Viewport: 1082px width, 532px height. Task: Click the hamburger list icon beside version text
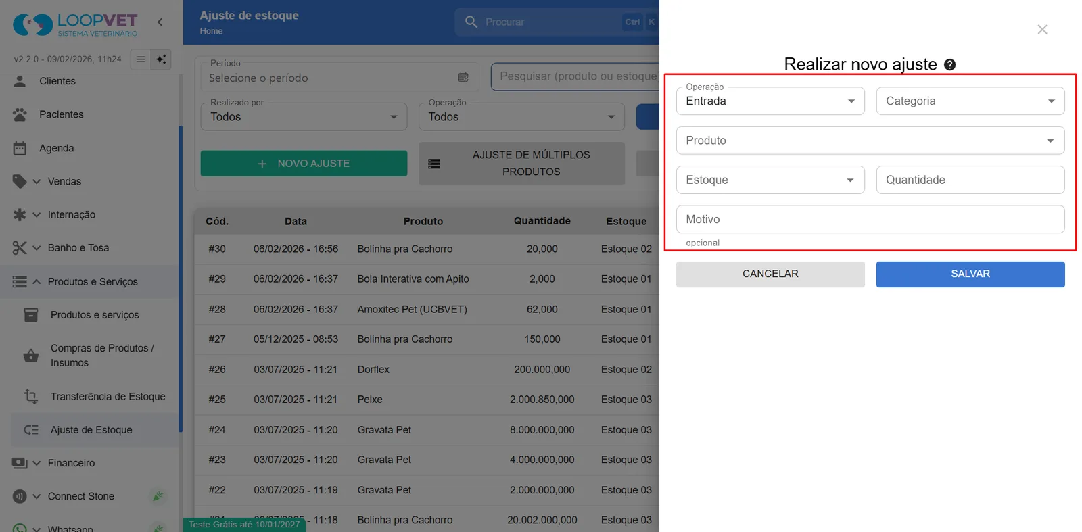tap(141, 59)
